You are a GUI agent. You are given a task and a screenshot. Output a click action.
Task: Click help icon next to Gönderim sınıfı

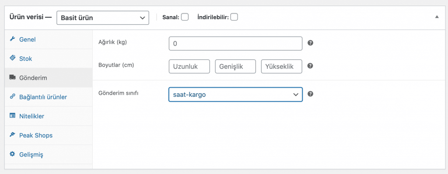[310, 94]
